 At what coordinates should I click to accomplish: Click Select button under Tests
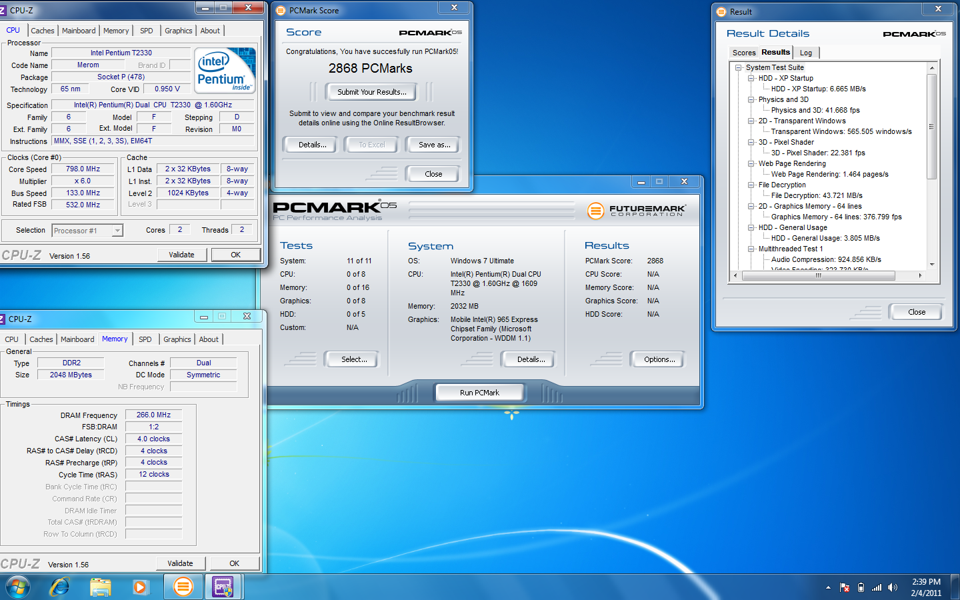(354, 359)
